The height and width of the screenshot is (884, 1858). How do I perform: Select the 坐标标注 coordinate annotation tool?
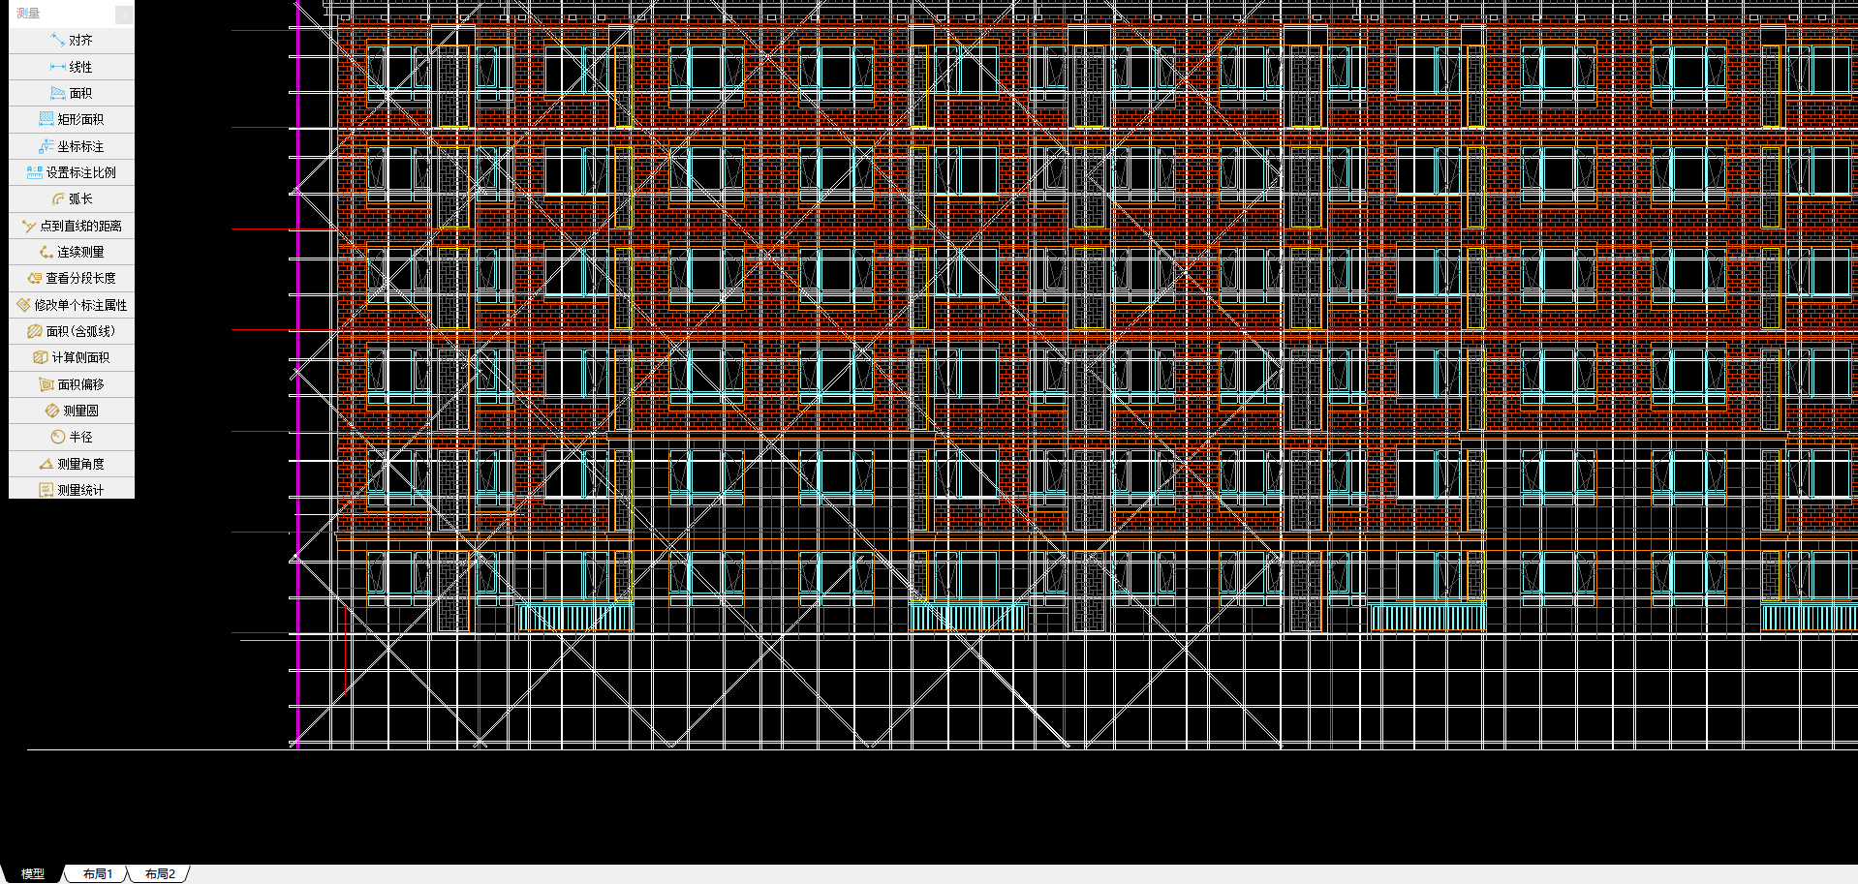click(72, 146)
